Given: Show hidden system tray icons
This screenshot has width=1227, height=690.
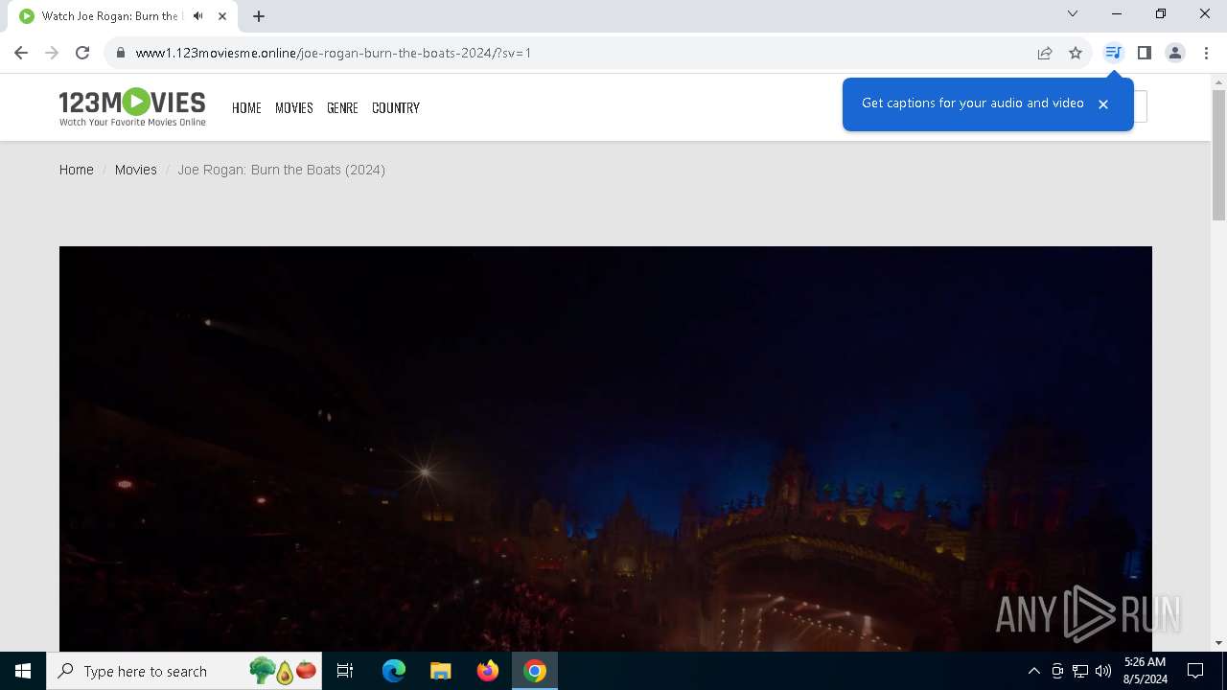Looking at the screenshot, I should tap(1033, 671).
